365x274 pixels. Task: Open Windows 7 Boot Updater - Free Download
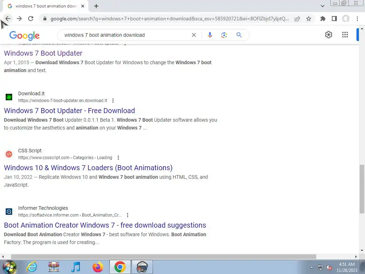70,111
